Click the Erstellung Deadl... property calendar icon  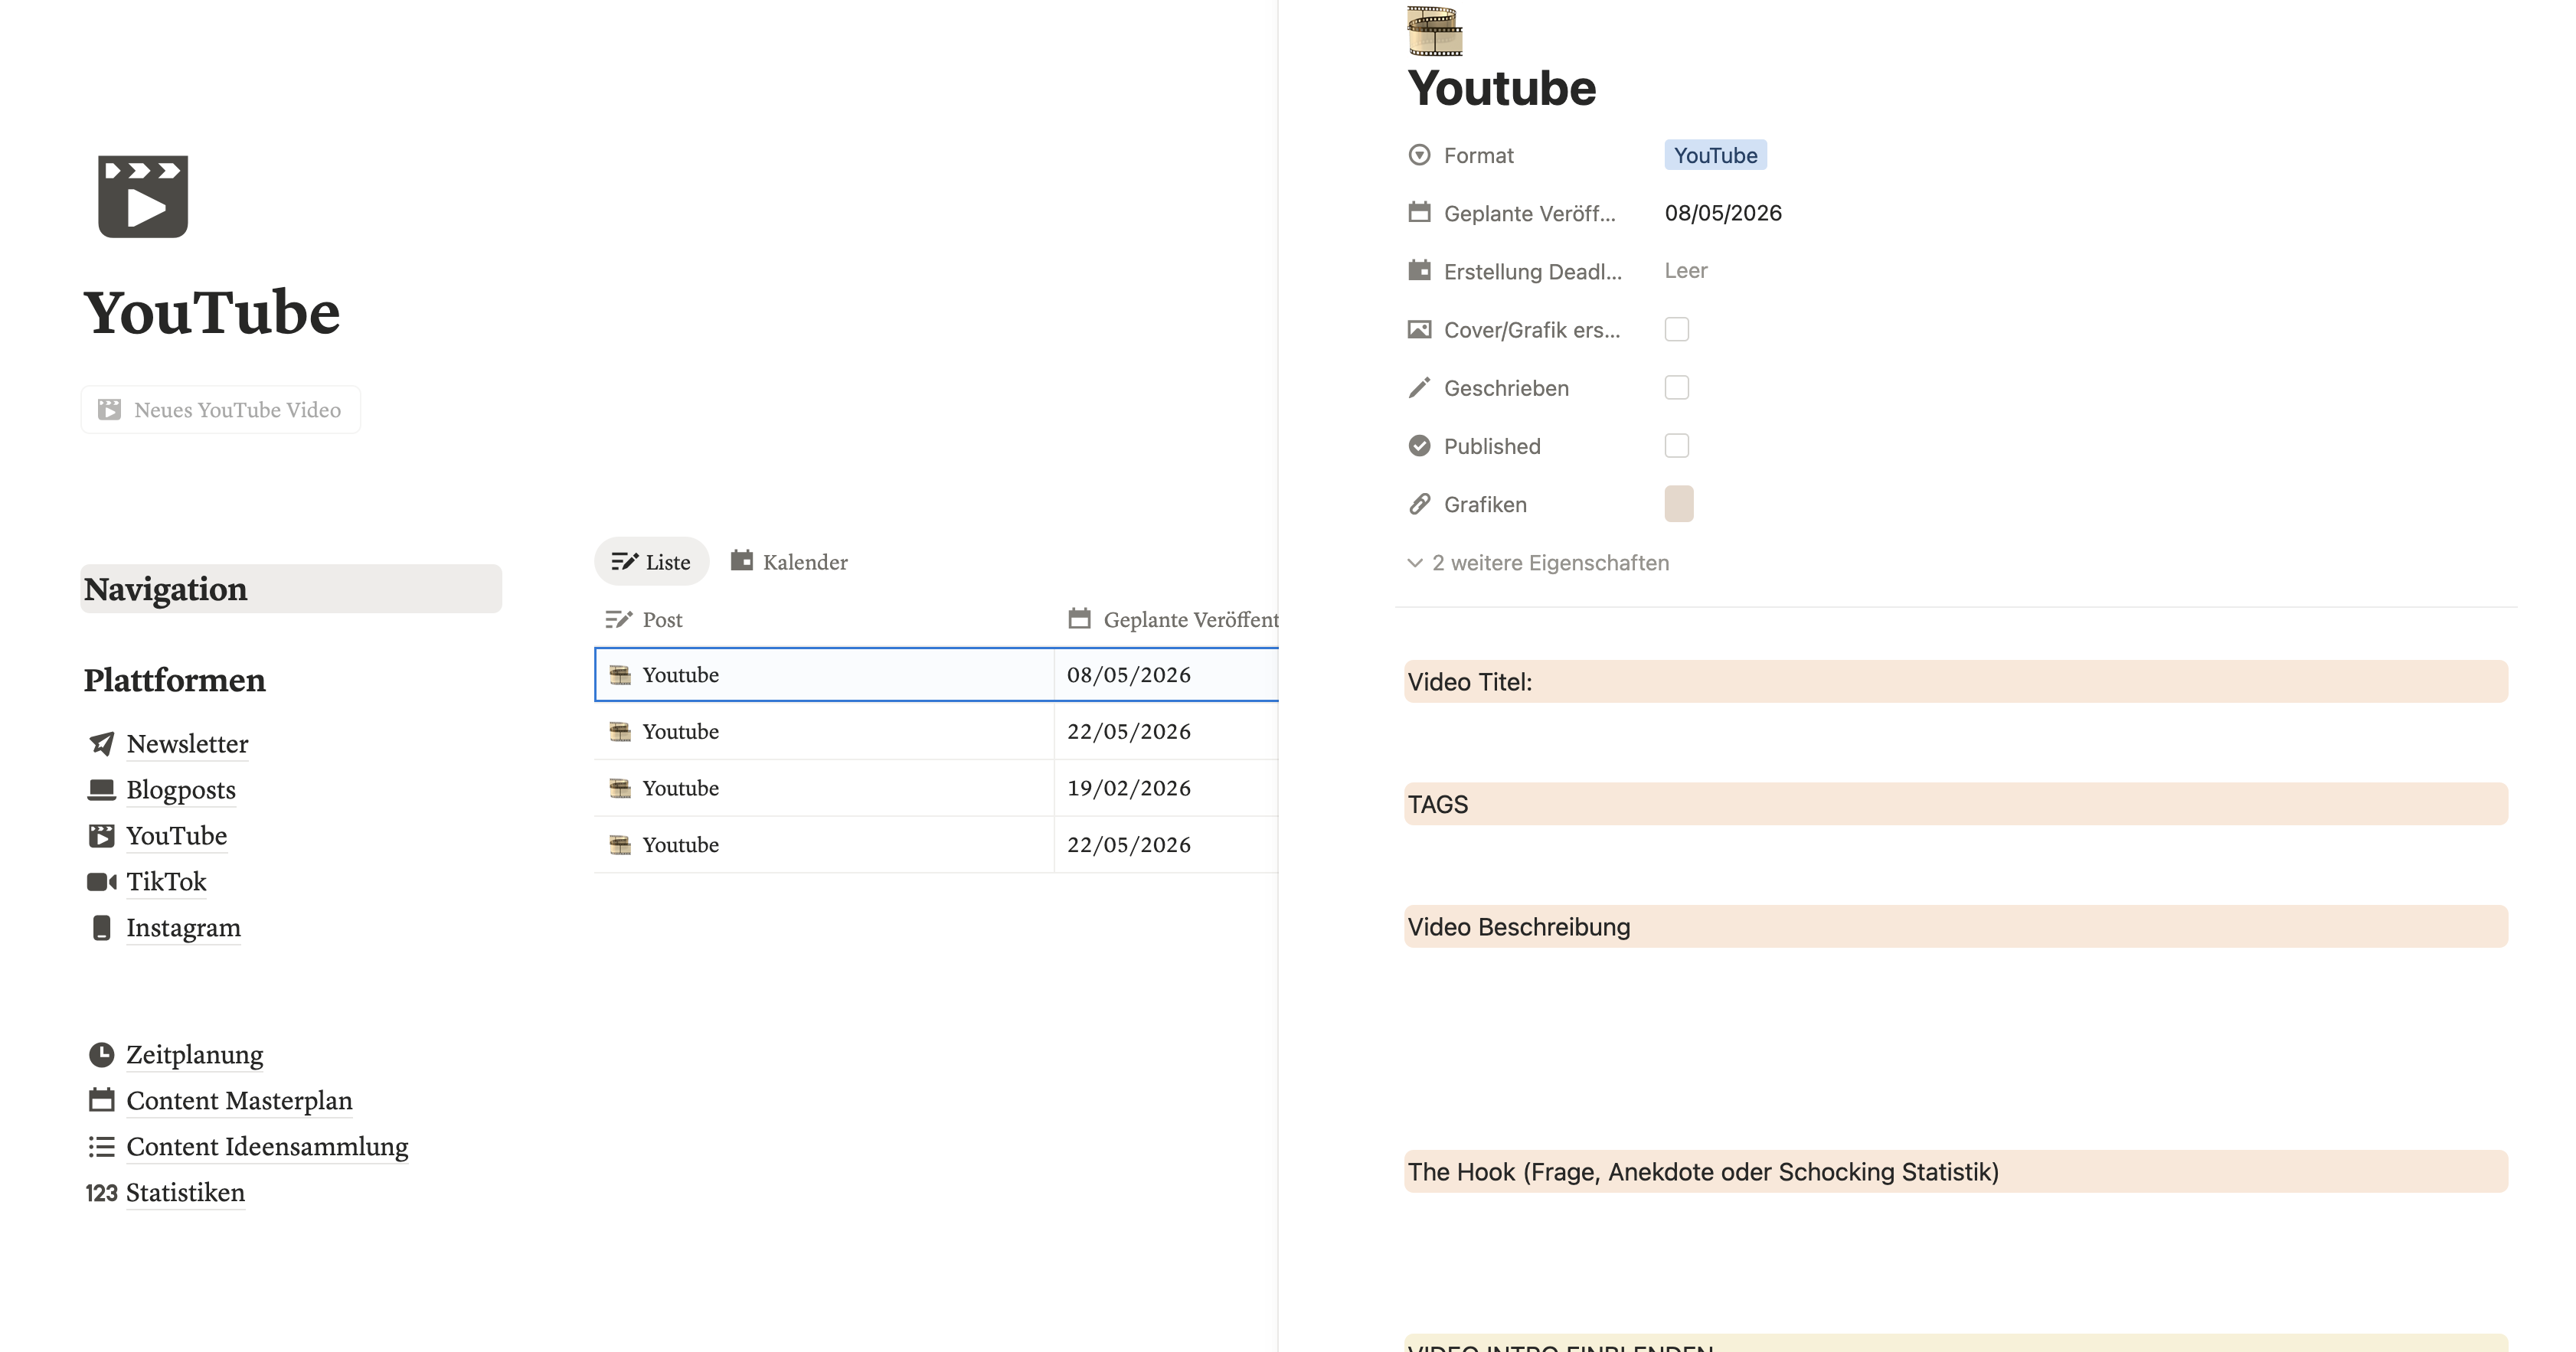coord(1419,271)
